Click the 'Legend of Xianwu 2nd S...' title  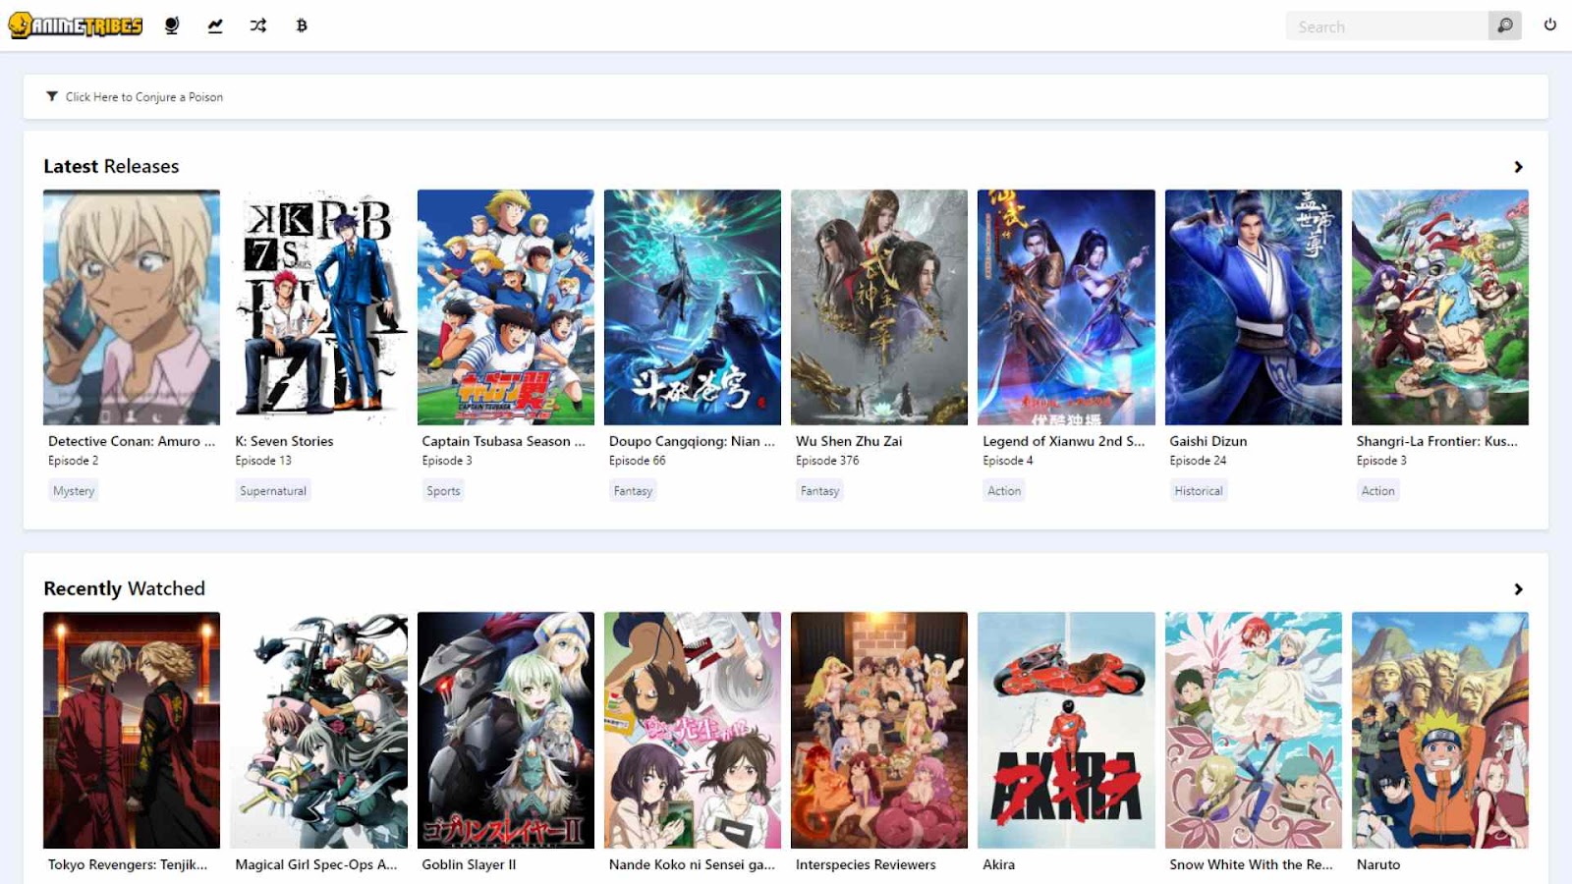(x=1064, y=442)
